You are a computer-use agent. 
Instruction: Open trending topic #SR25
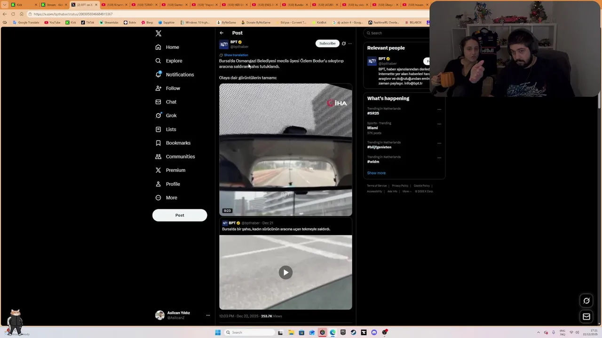[x=373, y=113]
